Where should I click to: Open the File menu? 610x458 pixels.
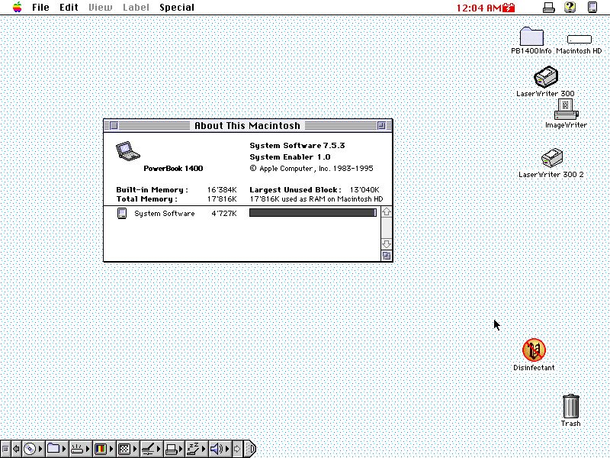pos(40,8)
